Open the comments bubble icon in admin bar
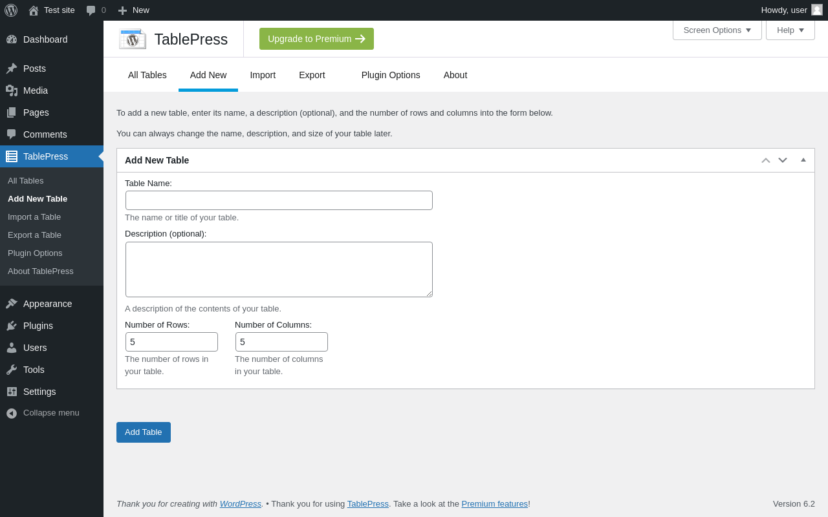 pyautogui.click(x=91, y=10)
